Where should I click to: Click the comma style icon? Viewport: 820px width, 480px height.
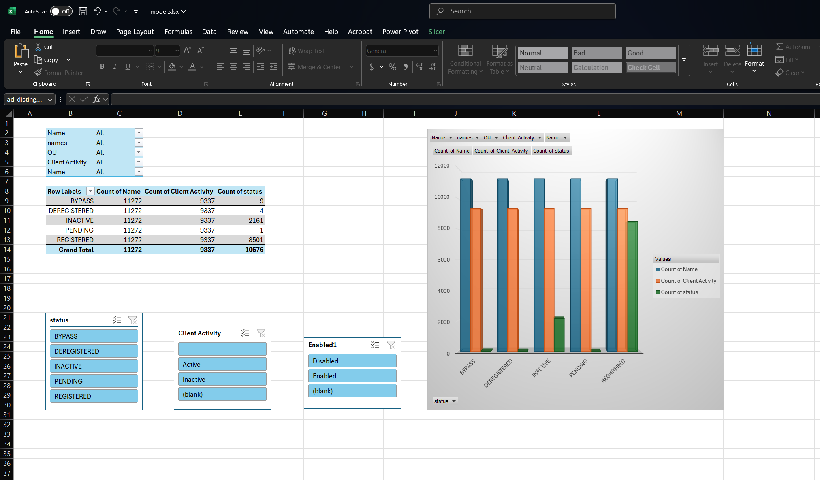coord(405,67)
